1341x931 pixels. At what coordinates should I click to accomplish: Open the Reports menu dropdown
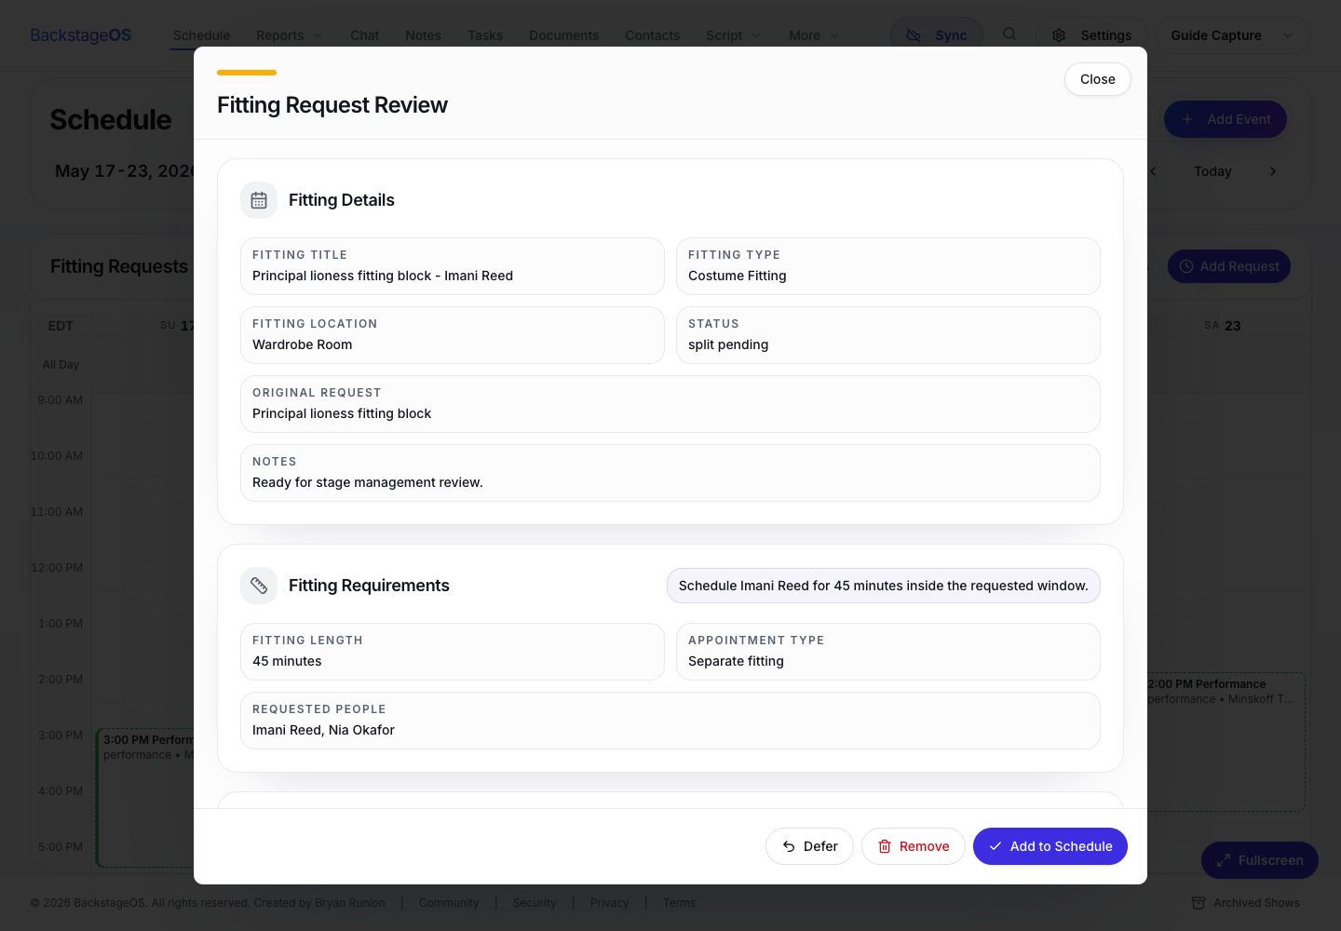tap(289, 35)
